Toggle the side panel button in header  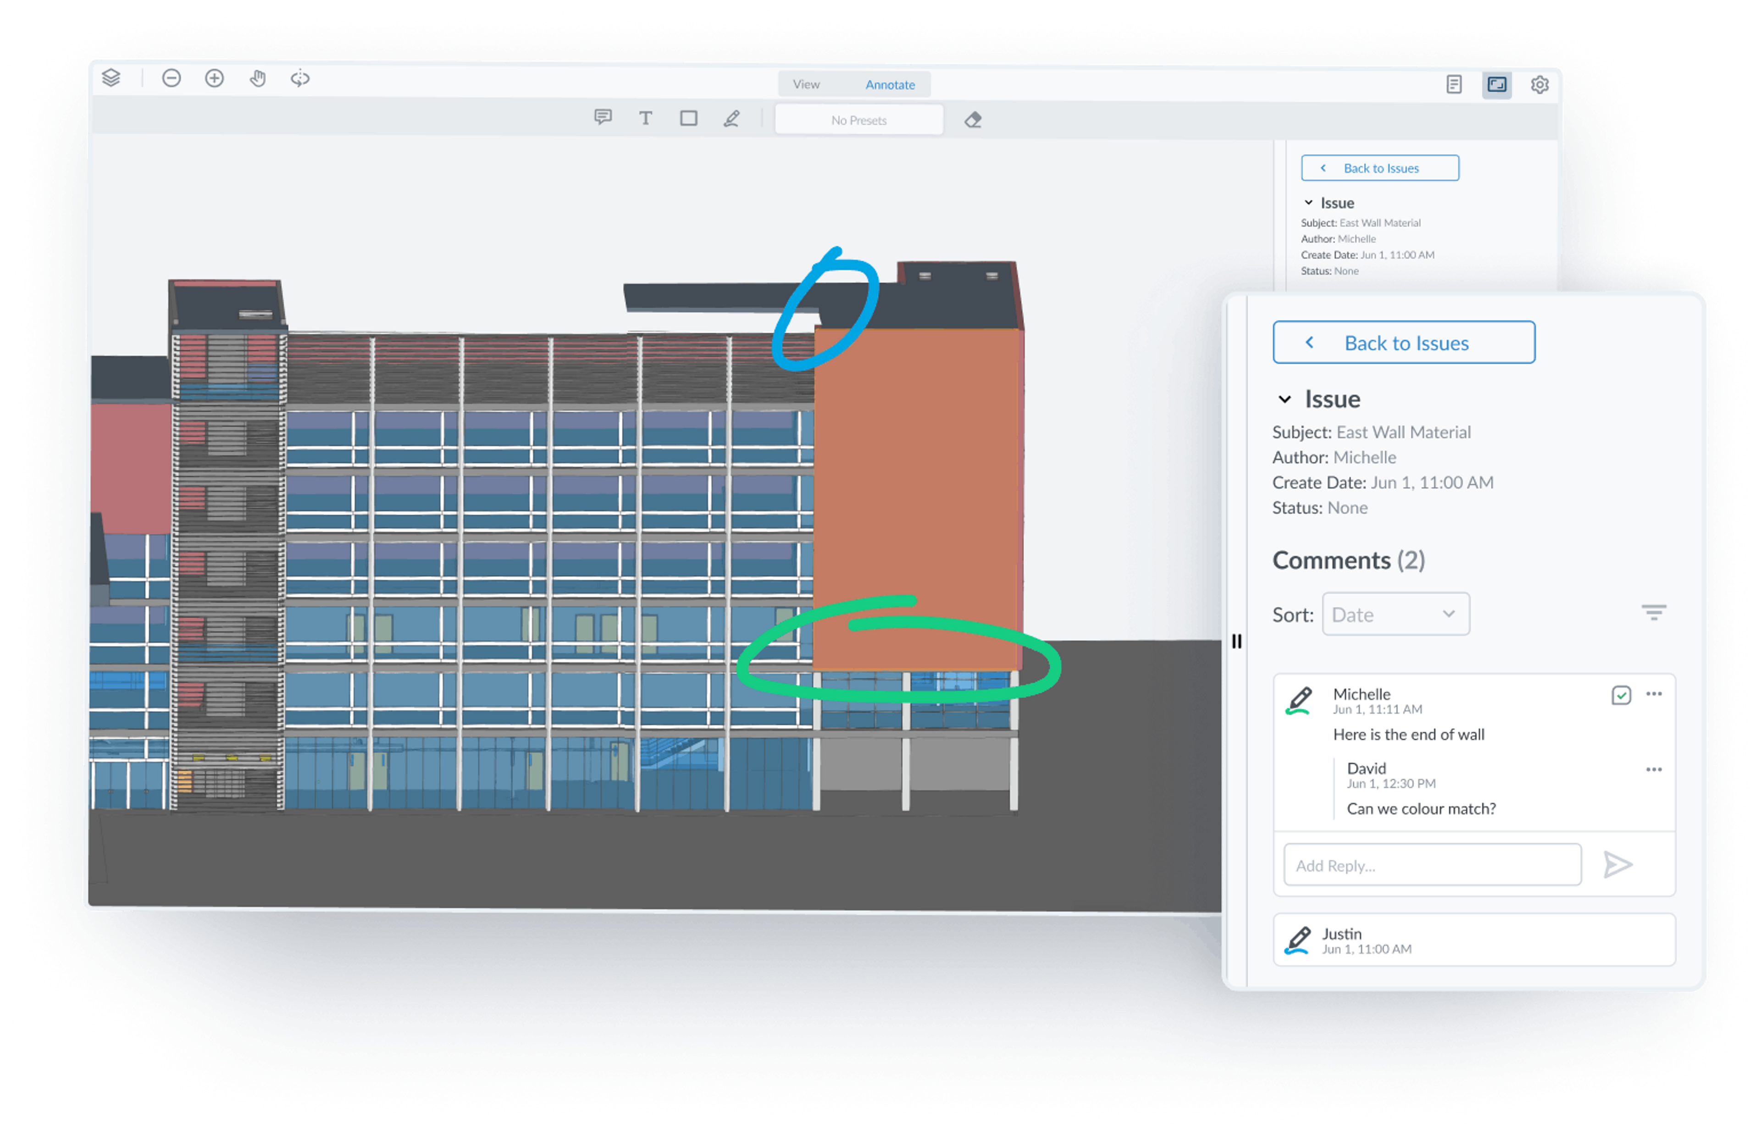[x=1496, y=85]
